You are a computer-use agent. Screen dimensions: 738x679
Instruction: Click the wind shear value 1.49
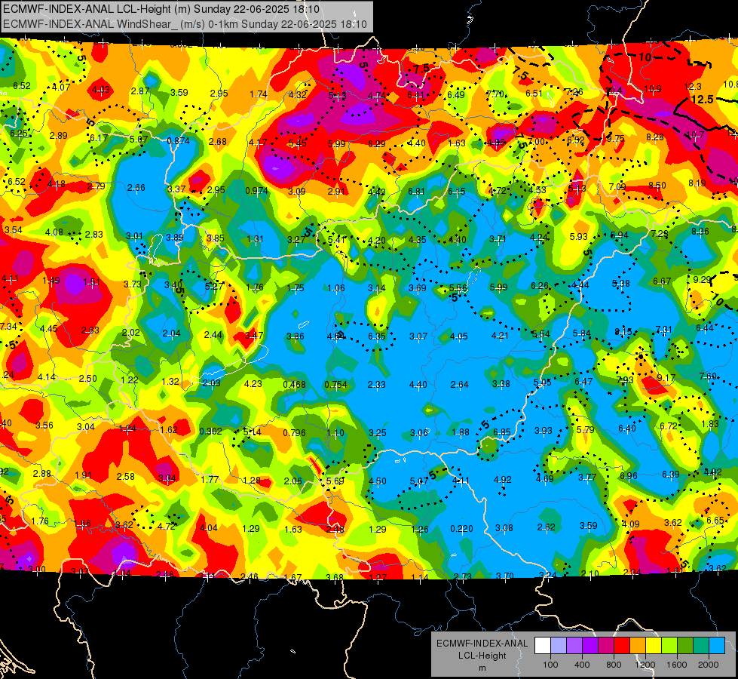point(51,281)
